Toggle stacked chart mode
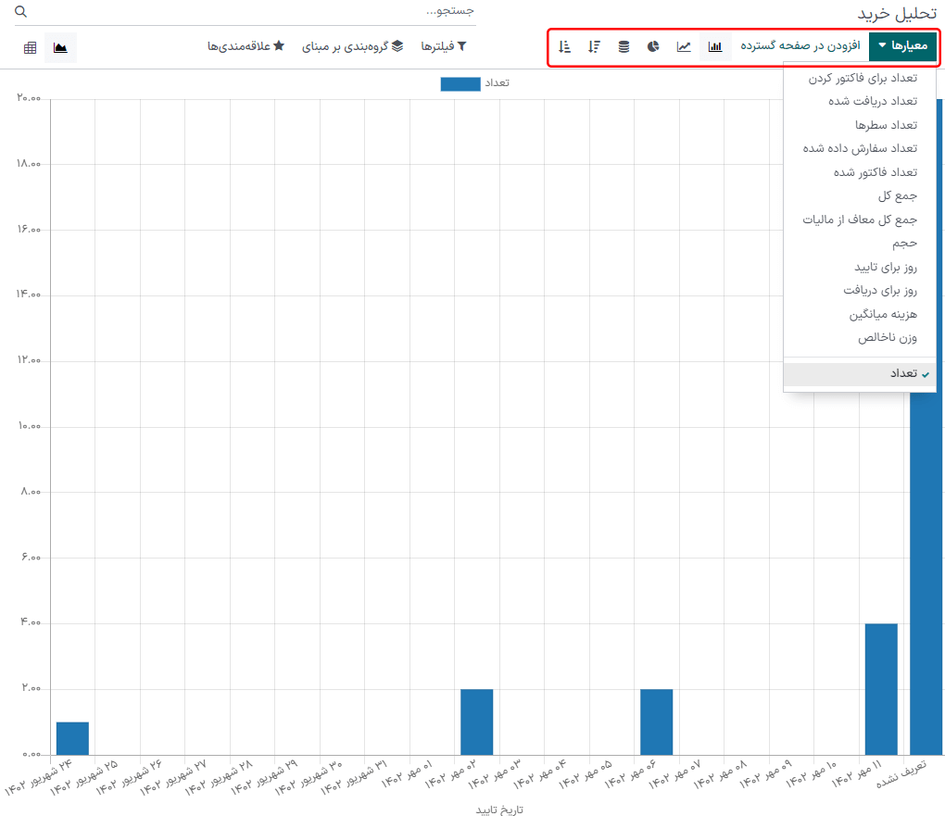945x816 pixels. point(624,46)
